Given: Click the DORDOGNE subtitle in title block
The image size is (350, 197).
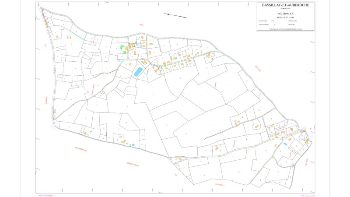Looking at the screenshot, I should [285, 8].
